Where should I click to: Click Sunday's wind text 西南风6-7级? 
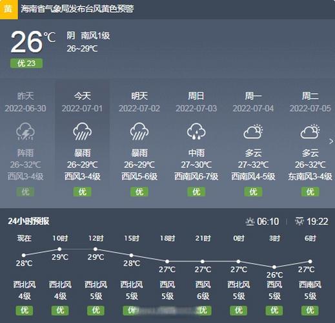coord(196,176)
